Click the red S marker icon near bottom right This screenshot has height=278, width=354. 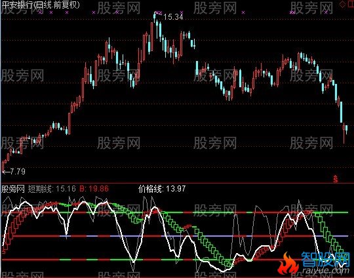coord(336,178)
